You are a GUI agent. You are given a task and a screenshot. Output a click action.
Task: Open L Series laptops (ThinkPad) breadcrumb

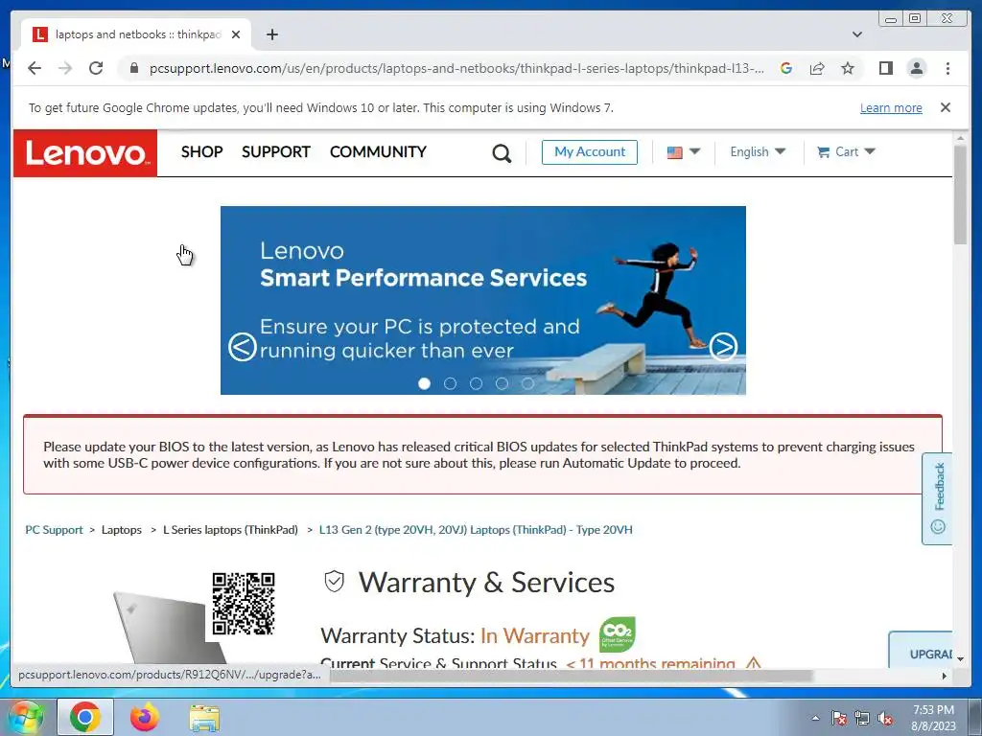point(230,530)
